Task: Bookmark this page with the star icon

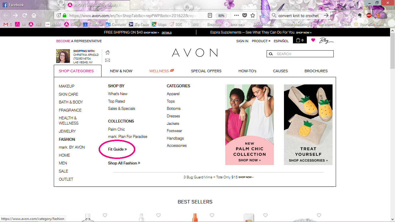Action: pos(253,16)
